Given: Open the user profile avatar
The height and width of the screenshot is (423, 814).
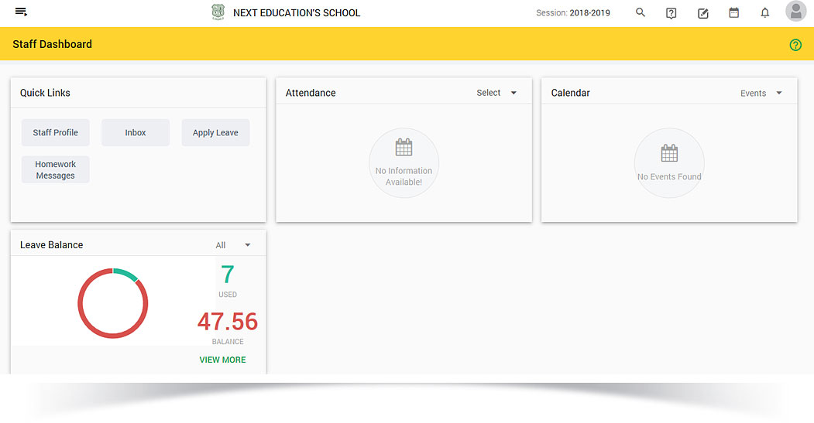Looking at the screenshot, I should tap(795, 12).
